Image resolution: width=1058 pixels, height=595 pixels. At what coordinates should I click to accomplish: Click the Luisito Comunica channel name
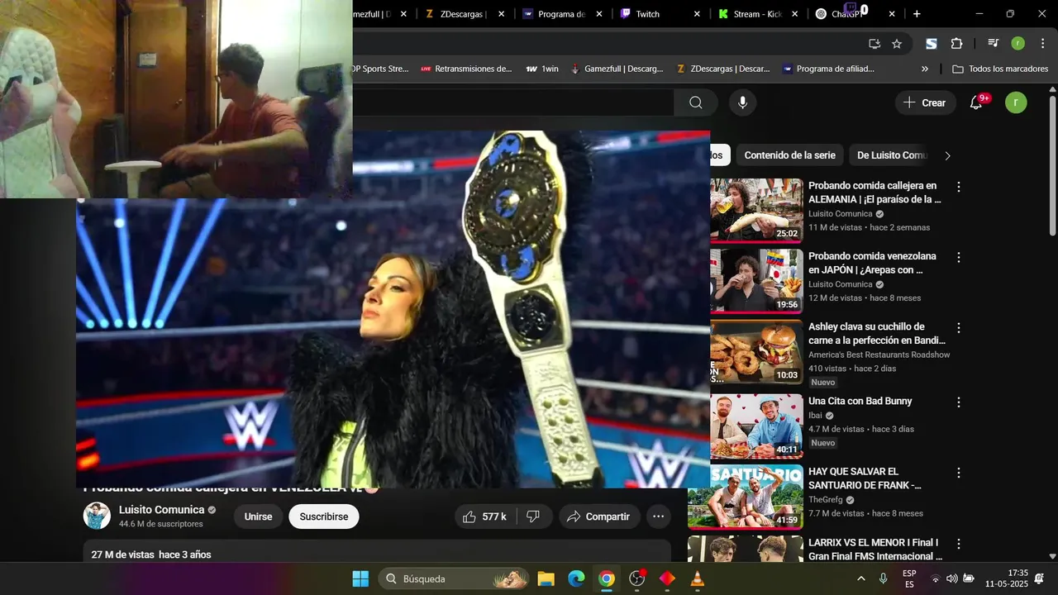point(161,510)
